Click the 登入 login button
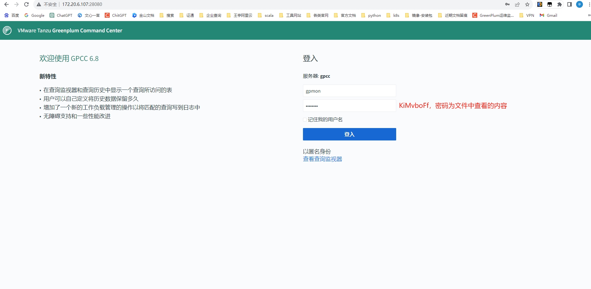The width and height of the screenshot is (591, 289). click(x=349, y=134)
